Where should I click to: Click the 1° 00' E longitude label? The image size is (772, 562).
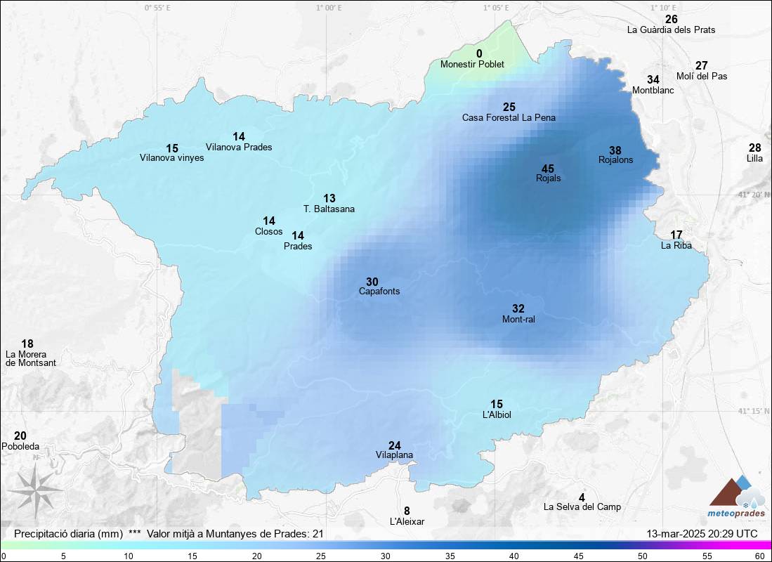click(329, 8)
